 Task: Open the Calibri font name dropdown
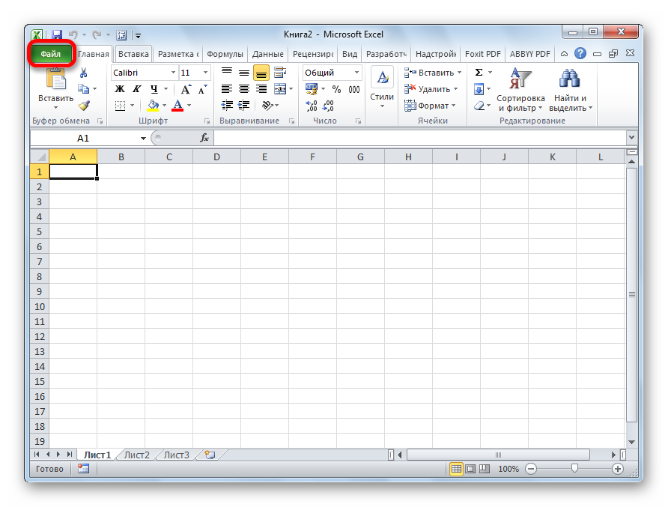coord(173,73)
